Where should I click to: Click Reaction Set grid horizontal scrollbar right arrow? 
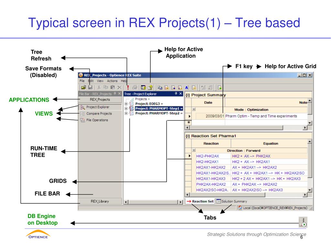point(305,195)
